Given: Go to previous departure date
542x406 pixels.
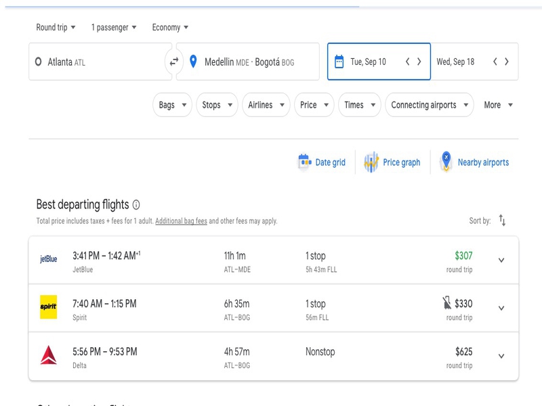Looking at the screenshot, I should click(x=408, y=62).
